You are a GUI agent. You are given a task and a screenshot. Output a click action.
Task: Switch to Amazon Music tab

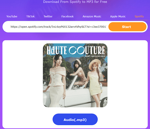click(92, 16)
